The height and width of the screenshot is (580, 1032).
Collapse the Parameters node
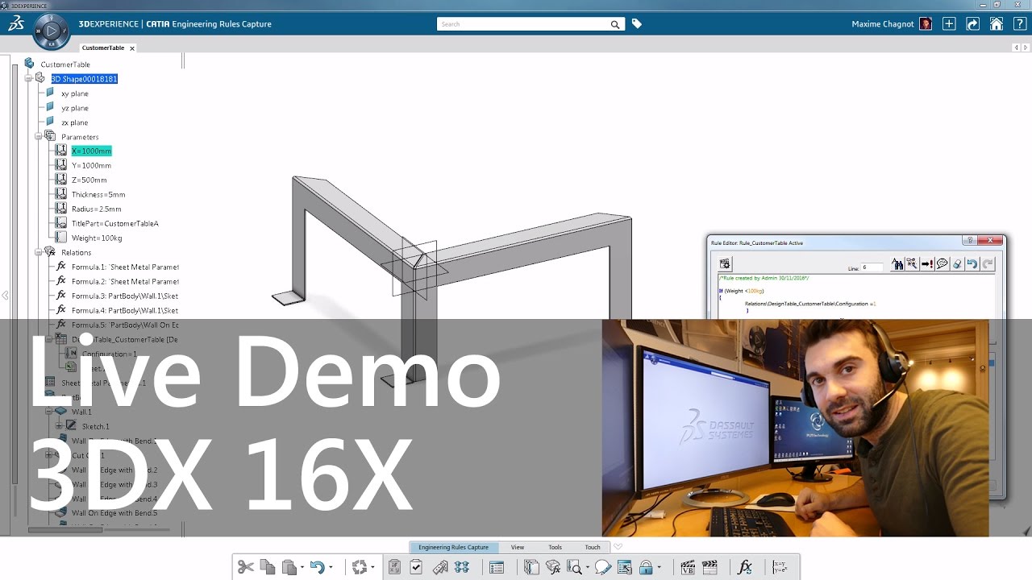[38, 137]
